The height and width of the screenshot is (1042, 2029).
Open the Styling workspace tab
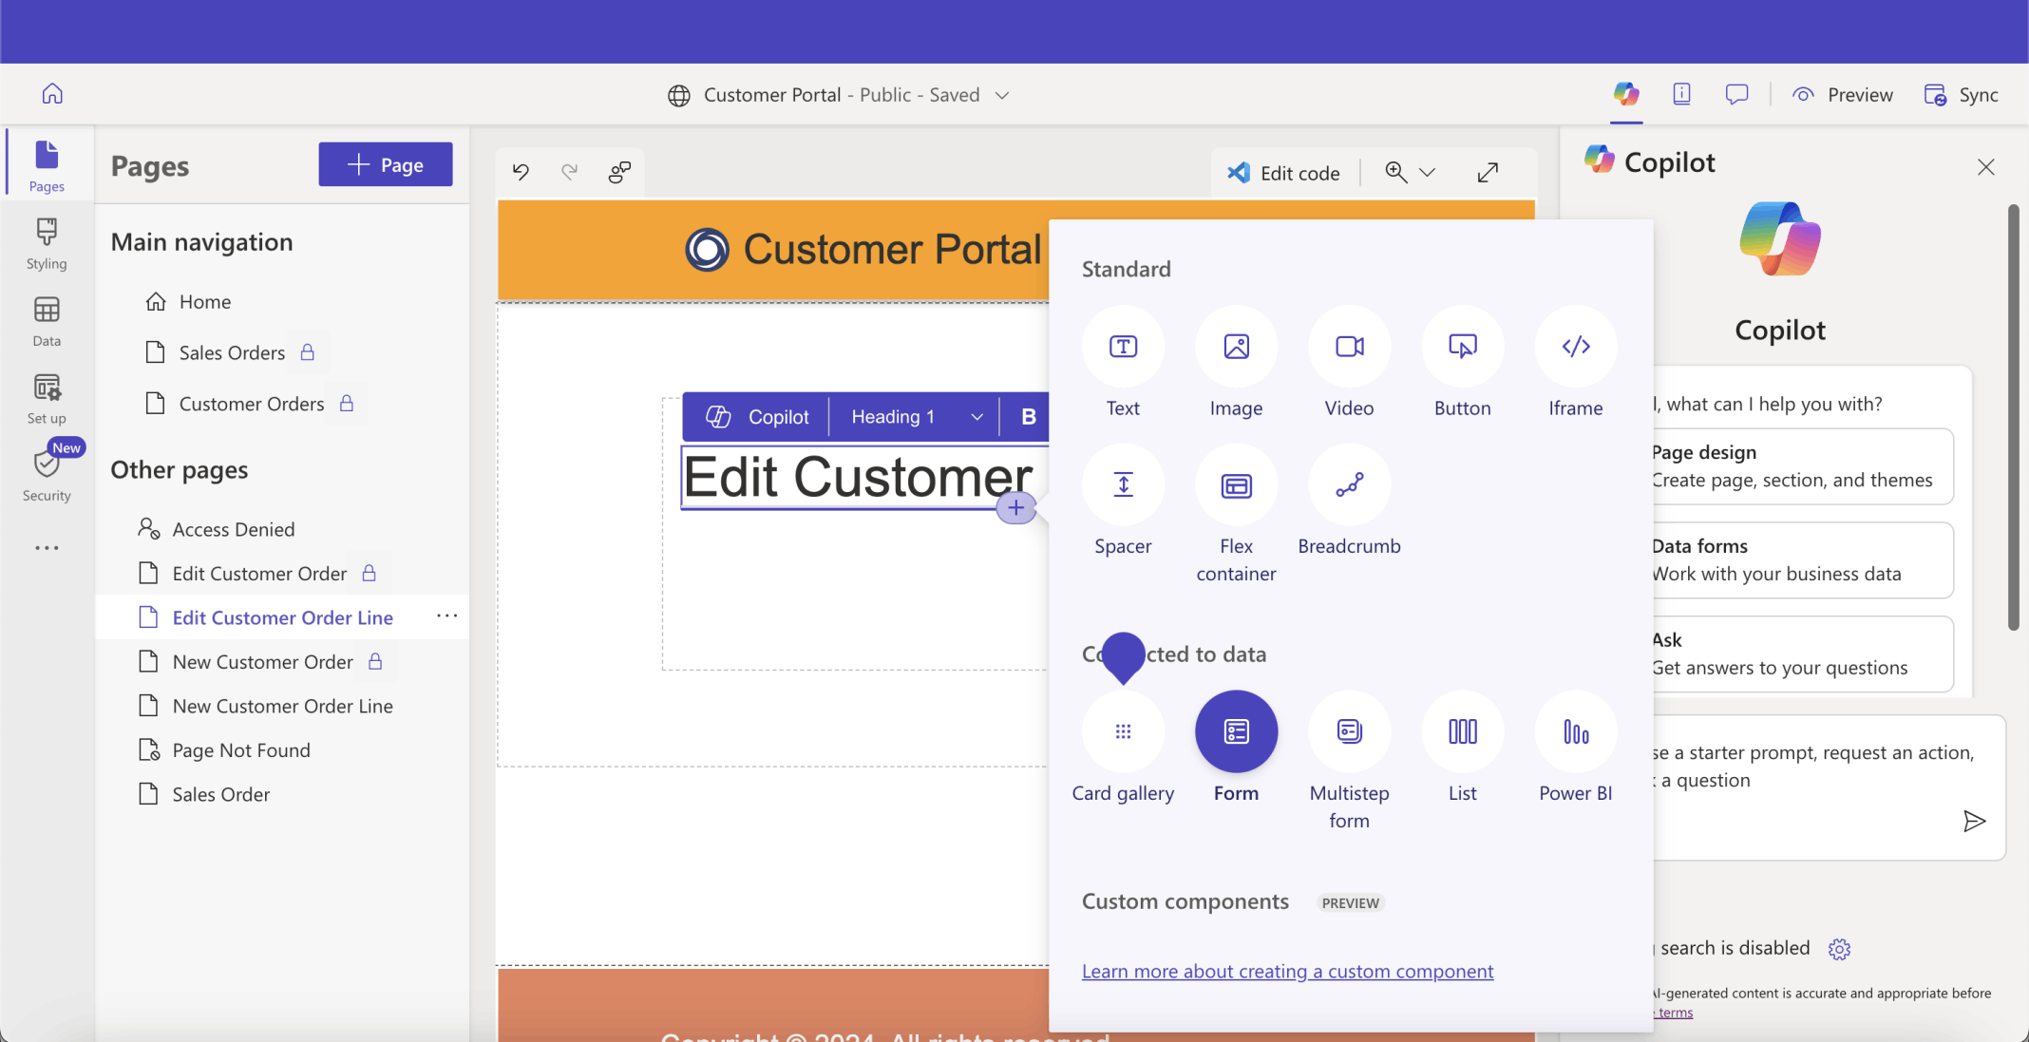(47, 243)
